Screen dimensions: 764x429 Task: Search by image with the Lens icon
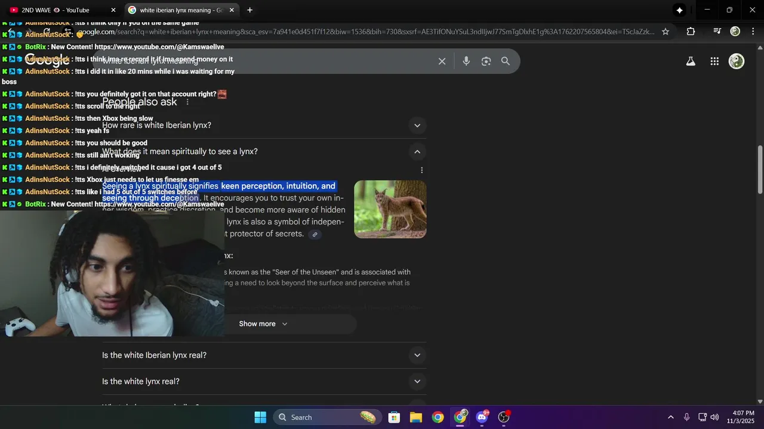pyautogui.click(x=486, y=61)
